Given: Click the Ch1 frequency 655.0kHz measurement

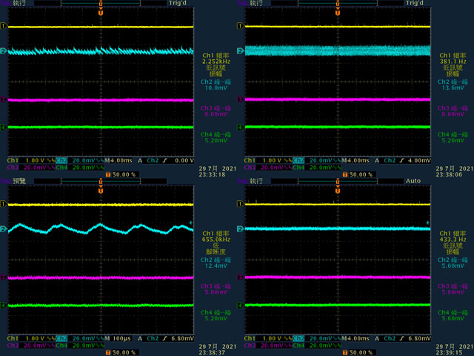Looking at the screenshot, I should [216, 237].
